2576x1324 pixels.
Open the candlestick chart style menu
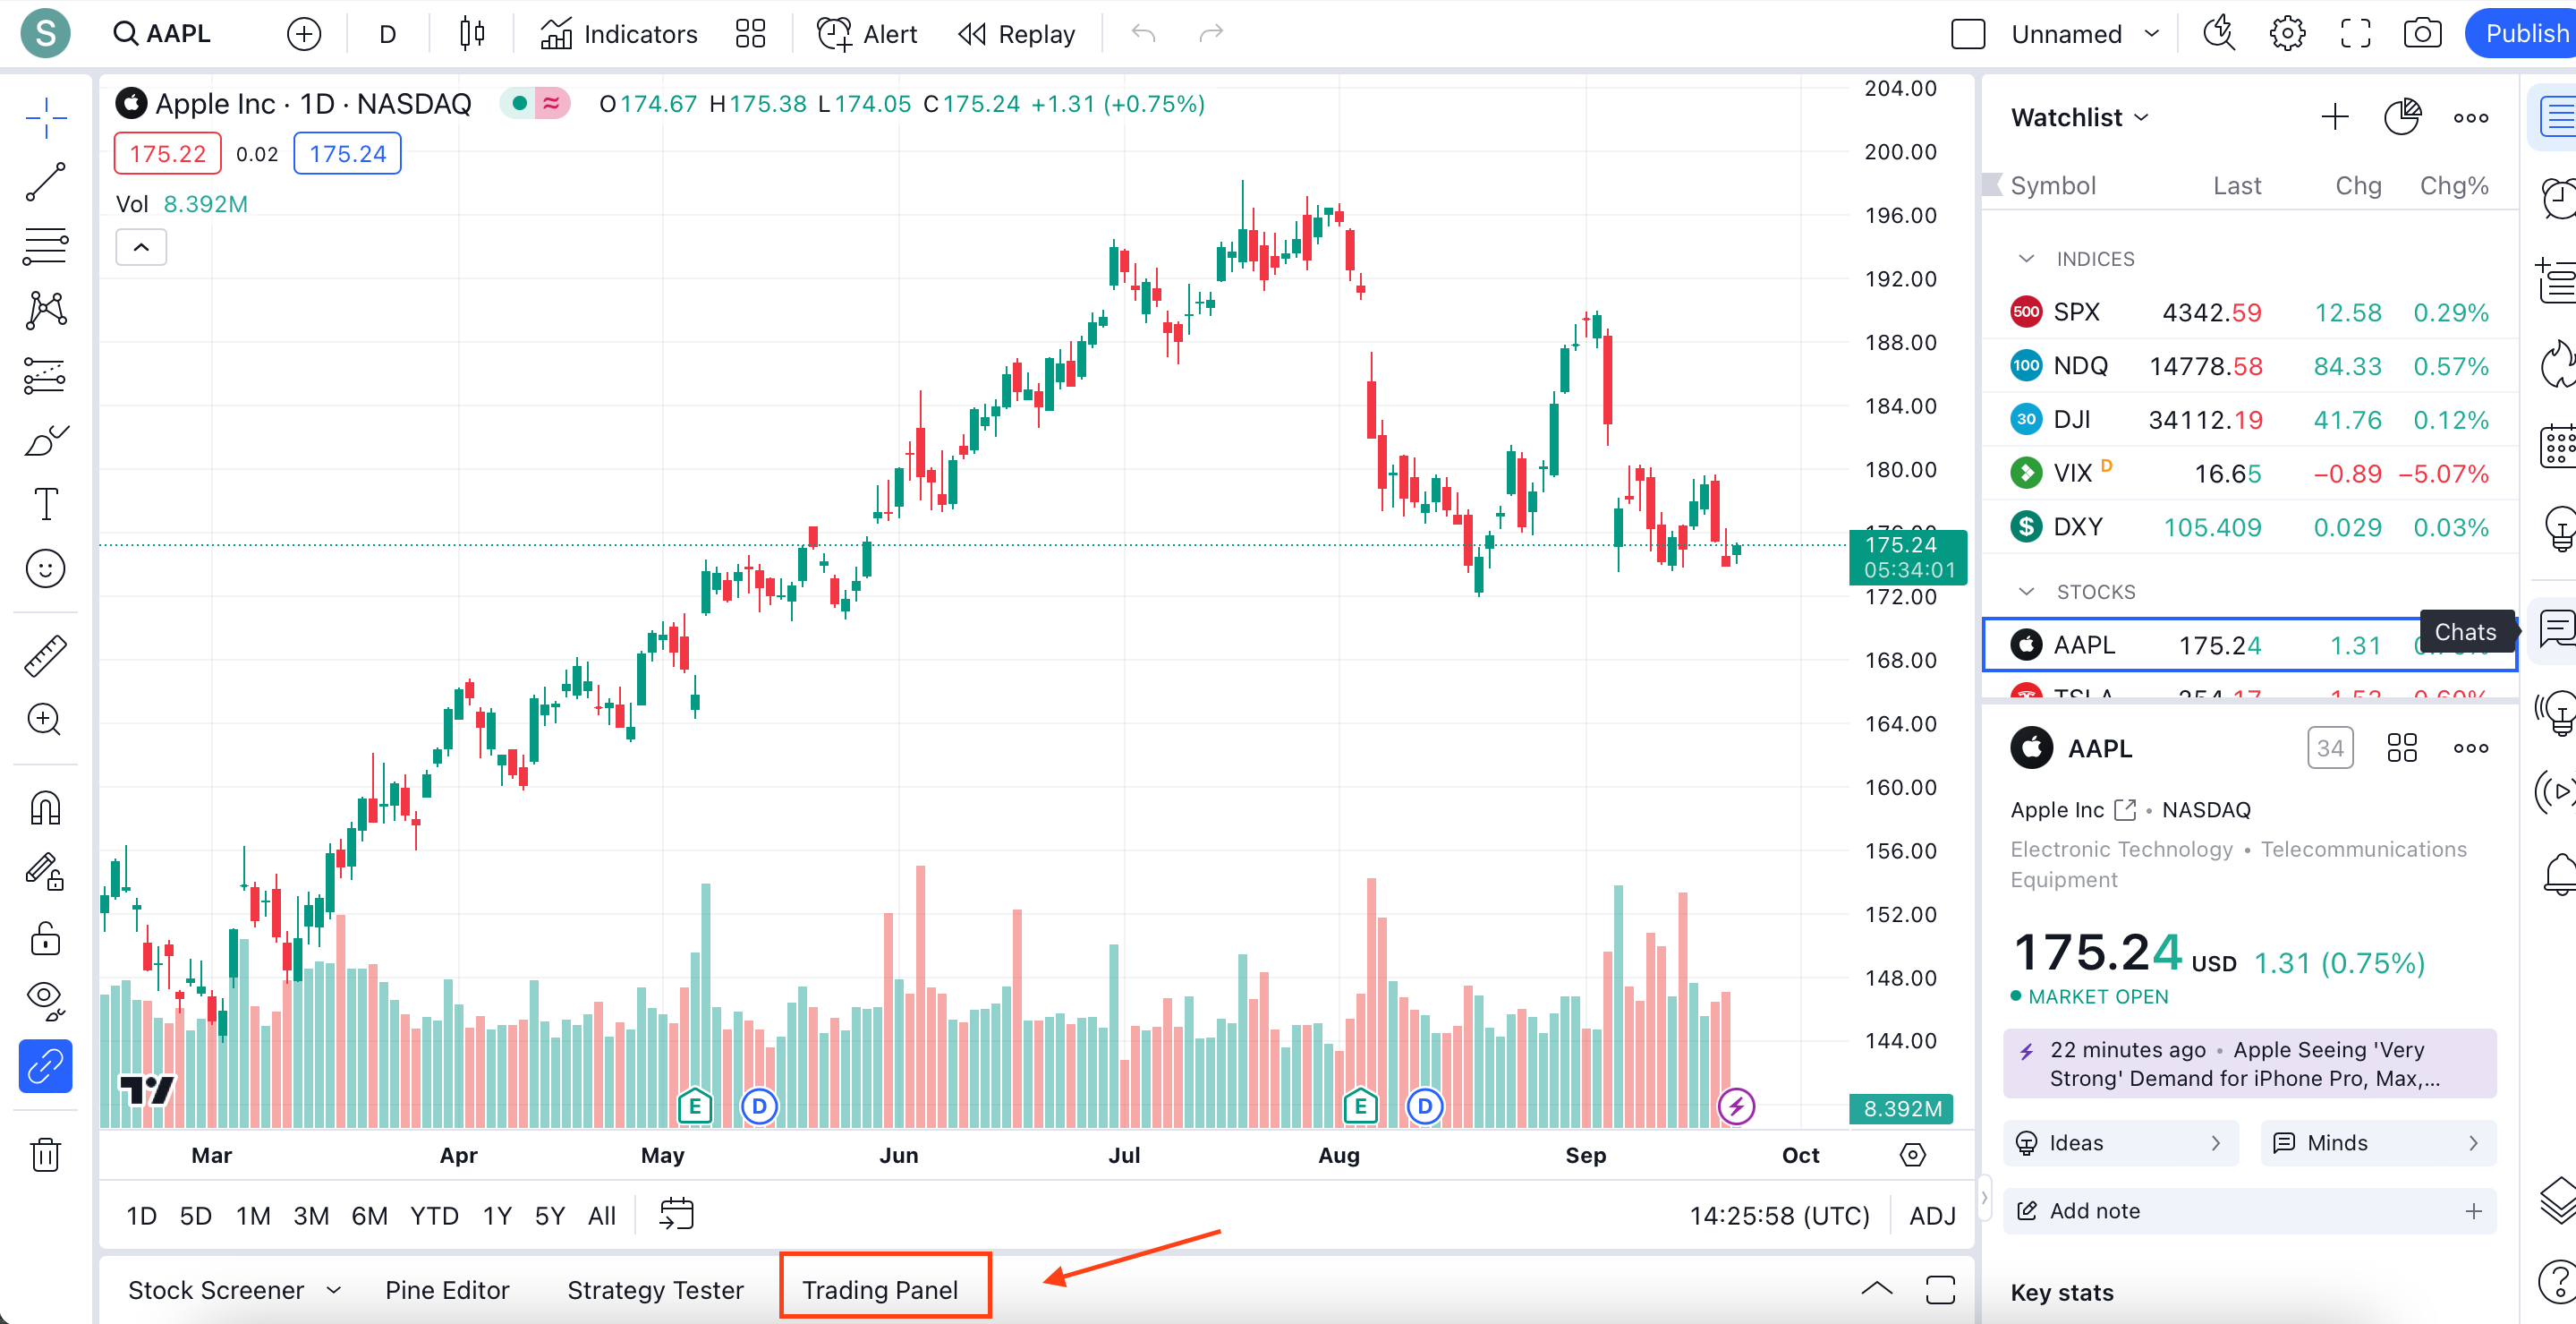pyautogui.click(x=472, y=34)
